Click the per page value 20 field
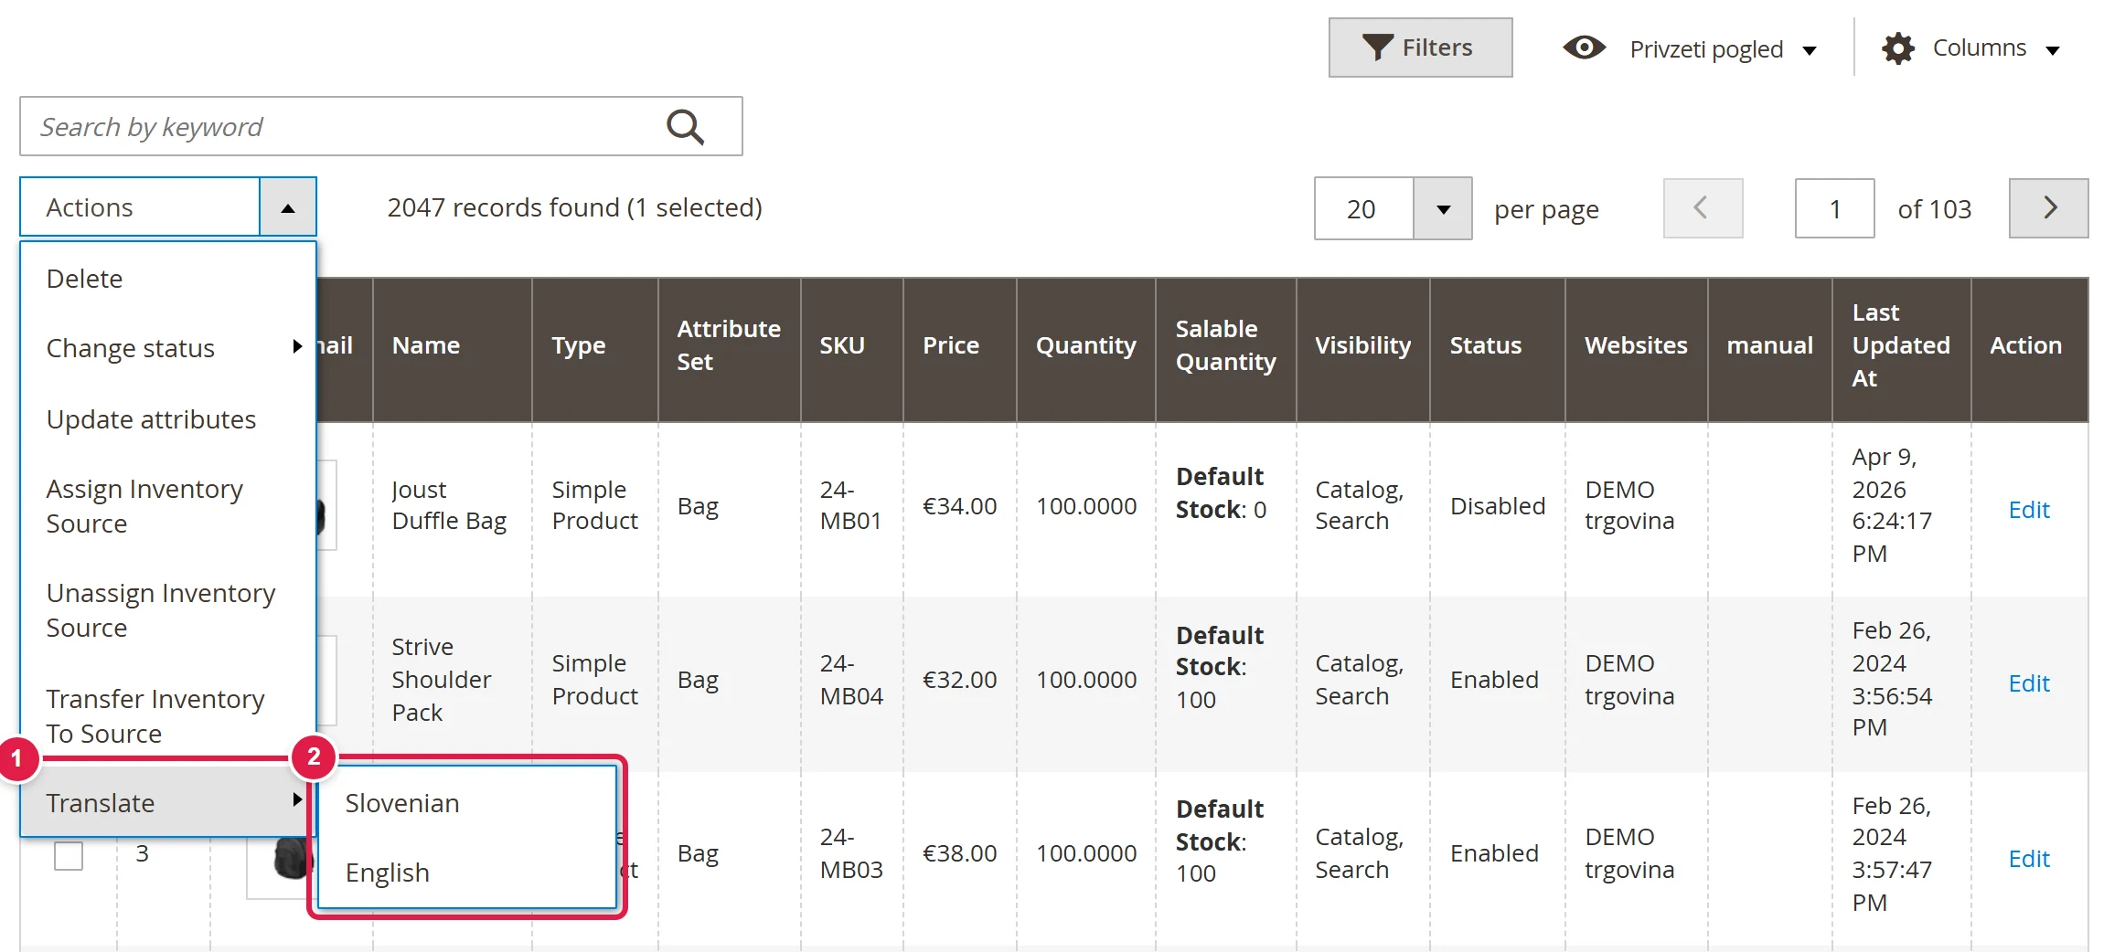Image resolution: width=2125 pixels, height=952 pixels. click(x=1363, y=209)
